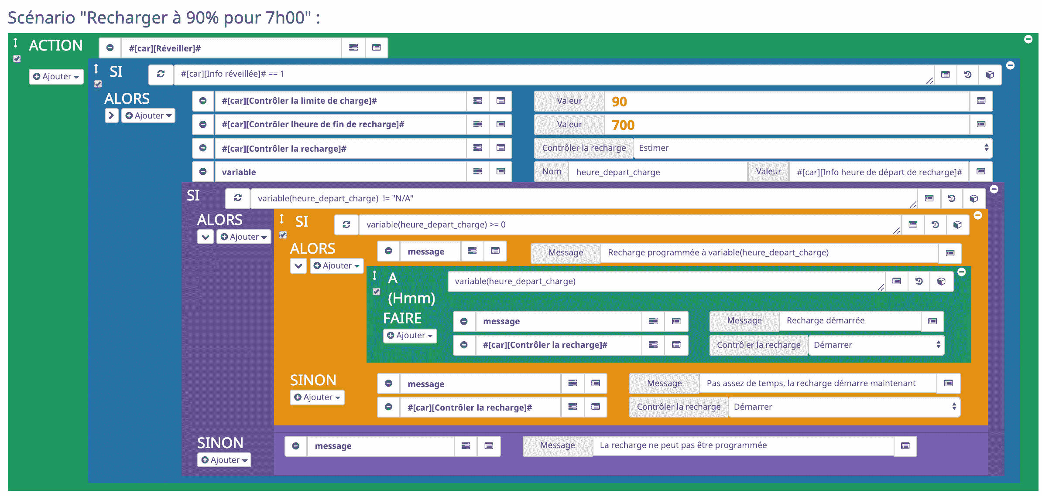Open command picker for Info réveillée condition
1042x496 pixels.
(945, 75)
